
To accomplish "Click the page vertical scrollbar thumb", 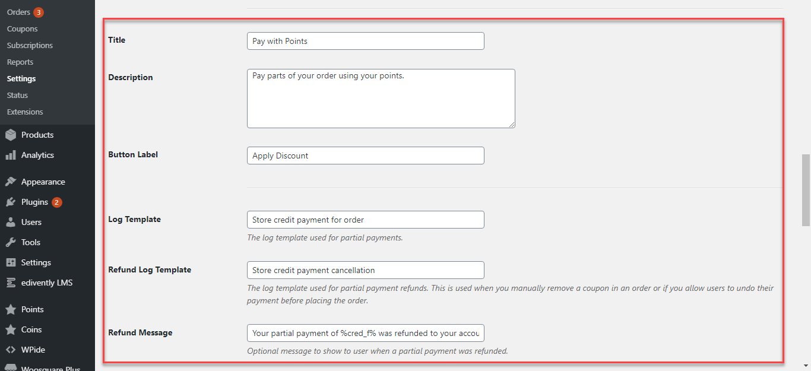I will click(806, 190).
